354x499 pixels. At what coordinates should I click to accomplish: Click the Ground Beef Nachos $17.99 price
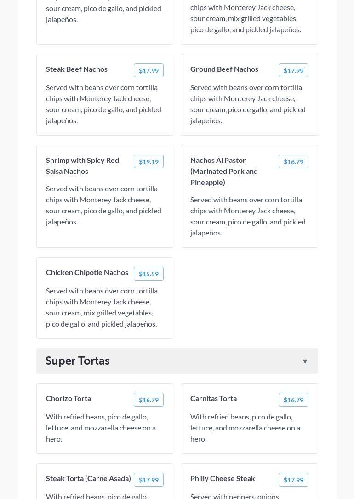(293, 70)
